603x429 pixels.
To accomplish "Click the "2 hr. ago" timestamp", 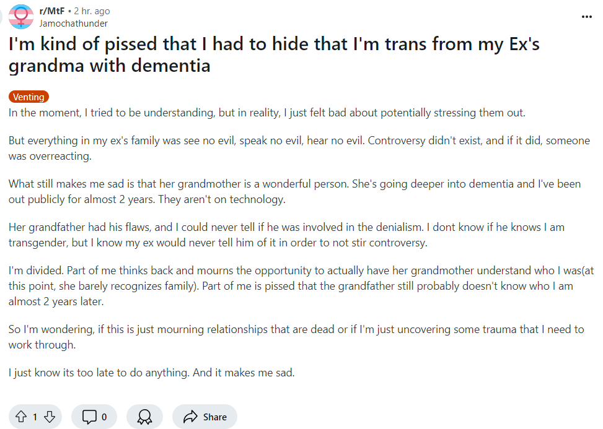I will pyautogui.click(x=92, y=12).
